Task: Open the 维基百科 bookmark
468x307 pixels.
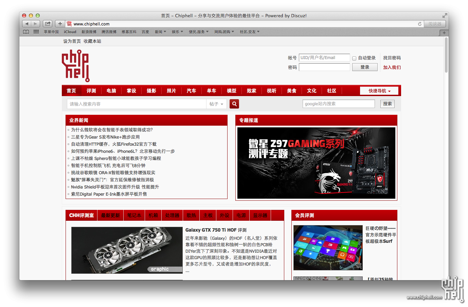Action: tap(129, 32)
